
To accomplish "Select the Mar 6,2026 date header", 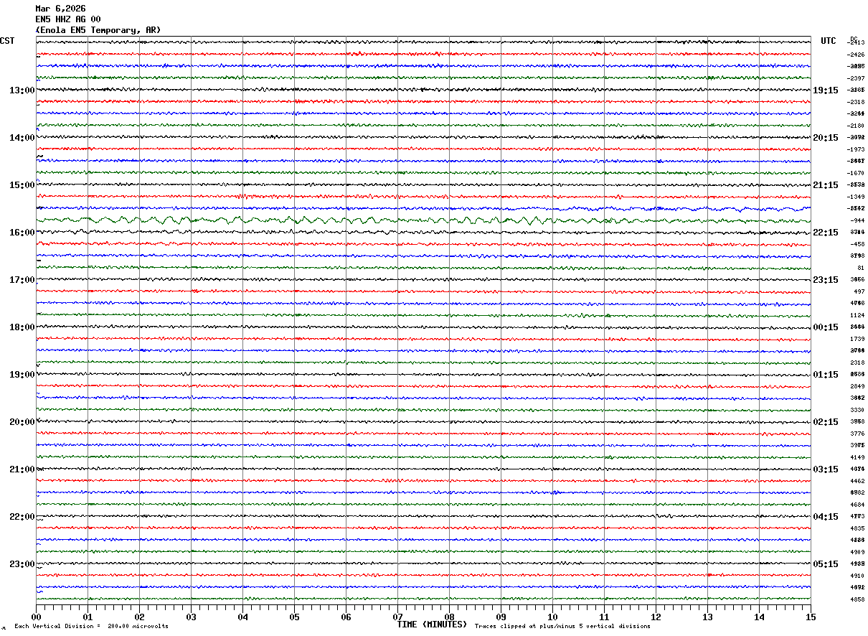I will tap(60, 9).
